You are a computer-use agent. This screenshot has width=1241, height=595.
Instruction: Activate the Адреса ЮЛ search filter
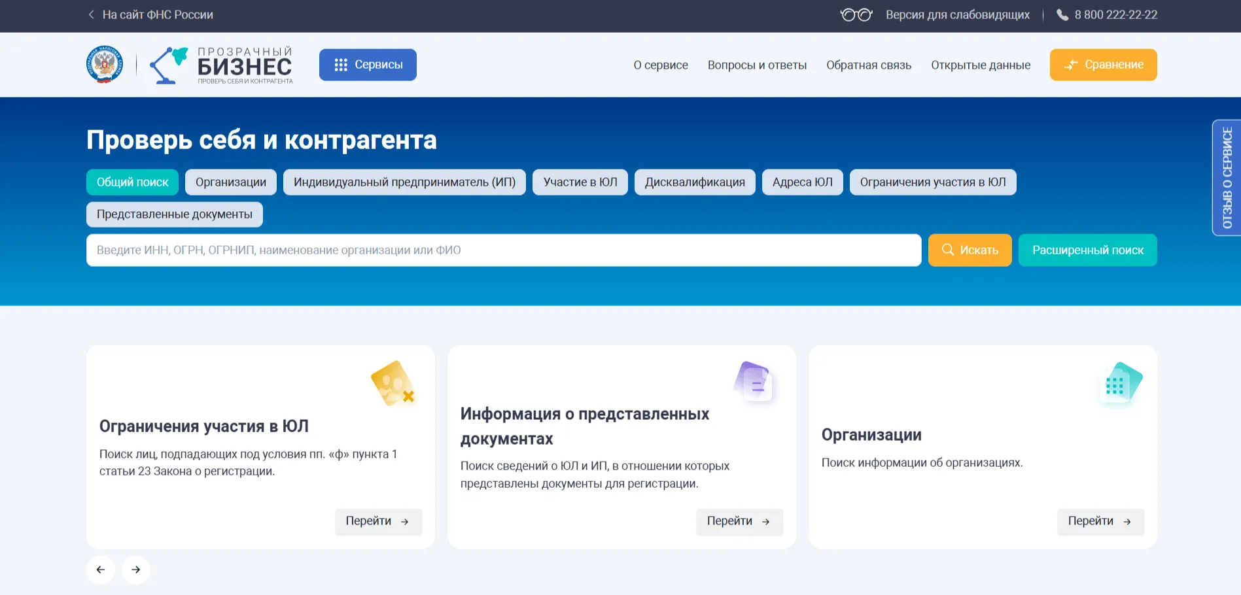[x=802, y=182]
